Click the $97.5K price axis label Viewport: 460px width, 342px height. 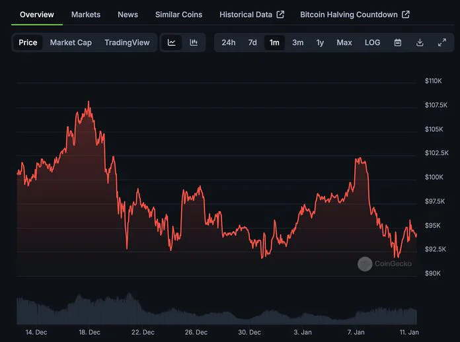click(435, 201)
